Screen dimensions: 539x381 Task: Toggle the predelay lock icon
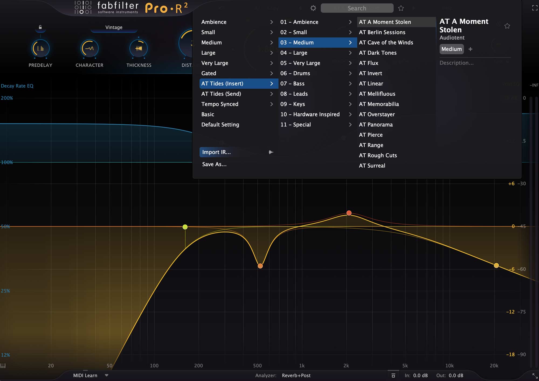pyautogui.click(x=40, y=27)
